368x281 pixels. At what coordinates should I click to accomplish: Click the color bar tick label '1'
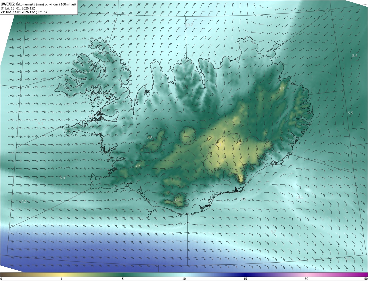[x=62, y=279]
